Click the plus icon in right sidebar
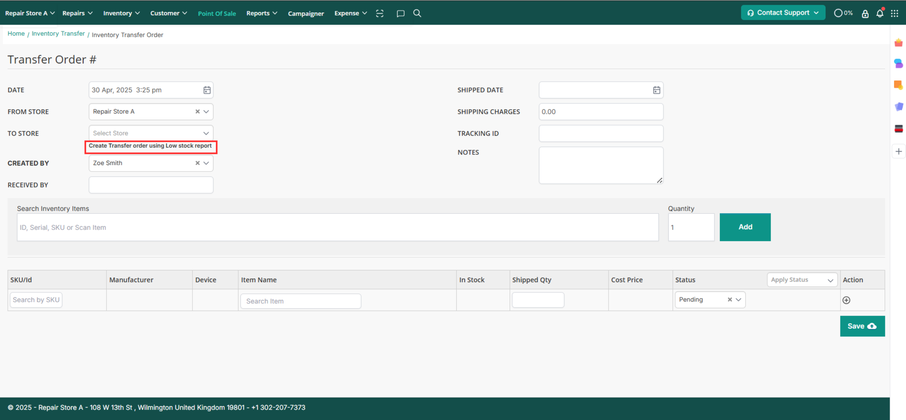 898,151
